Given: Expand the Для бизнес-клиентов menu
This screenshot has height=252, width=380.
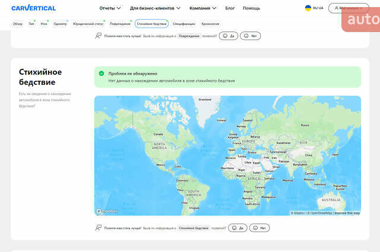Looking at the screenshot, I should tap(155, 8).
